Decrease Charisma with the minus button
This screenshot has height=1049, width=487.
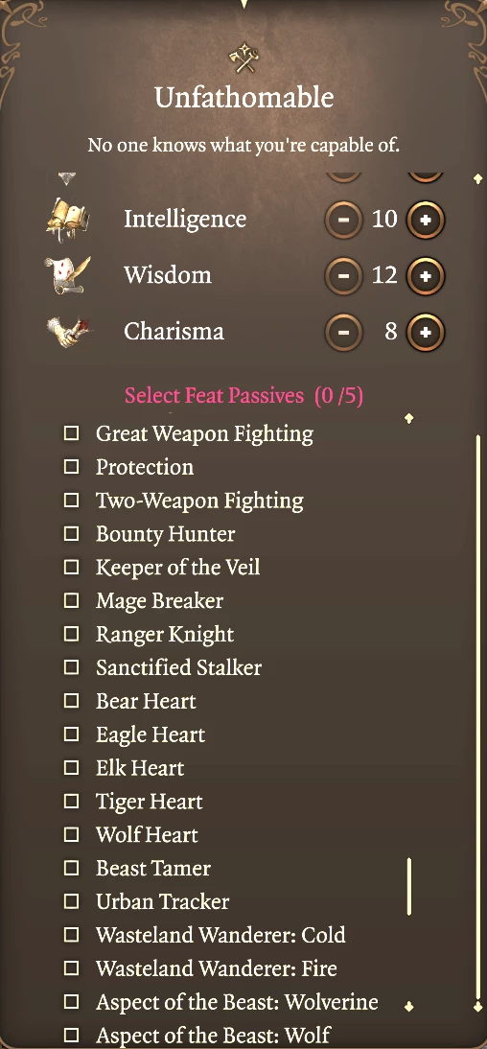(x=344, y=332)
